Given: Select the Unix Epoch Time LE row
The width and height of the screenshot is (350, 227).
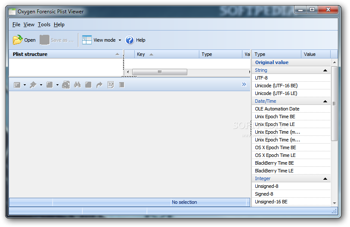Looking at the screenshot, I should pyautogui.click(x=291, y=124).
